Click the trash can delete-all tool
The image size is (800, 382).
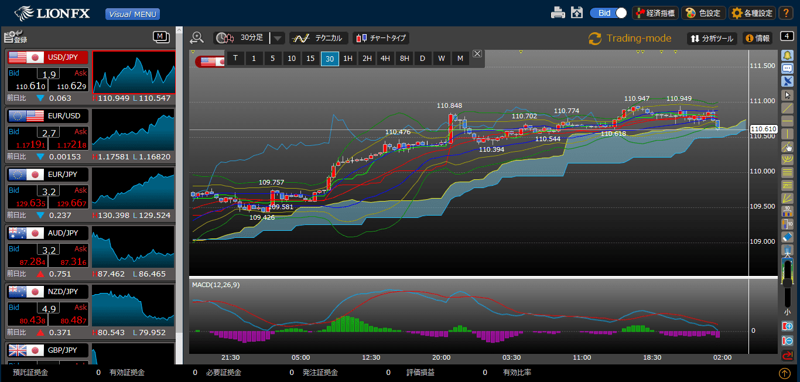tap(787, 250)
